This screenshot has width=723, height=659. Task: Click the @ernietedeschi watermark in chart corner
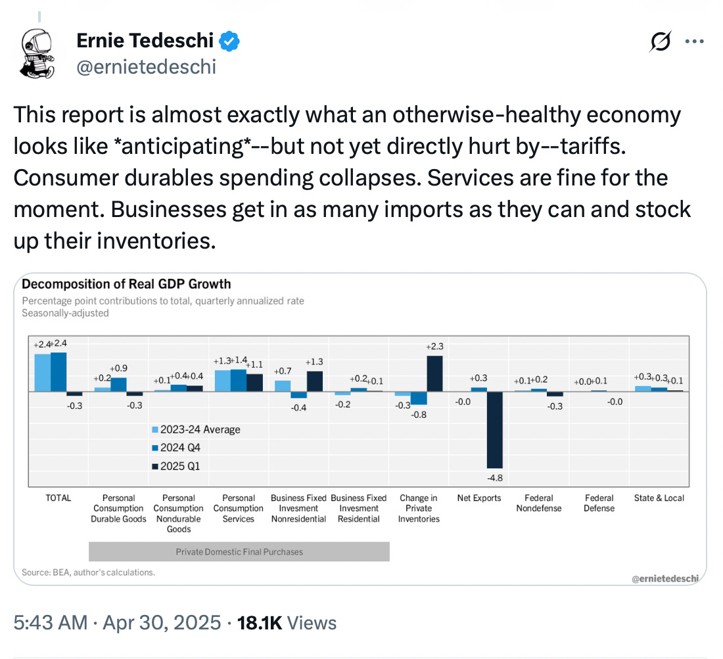665,577
